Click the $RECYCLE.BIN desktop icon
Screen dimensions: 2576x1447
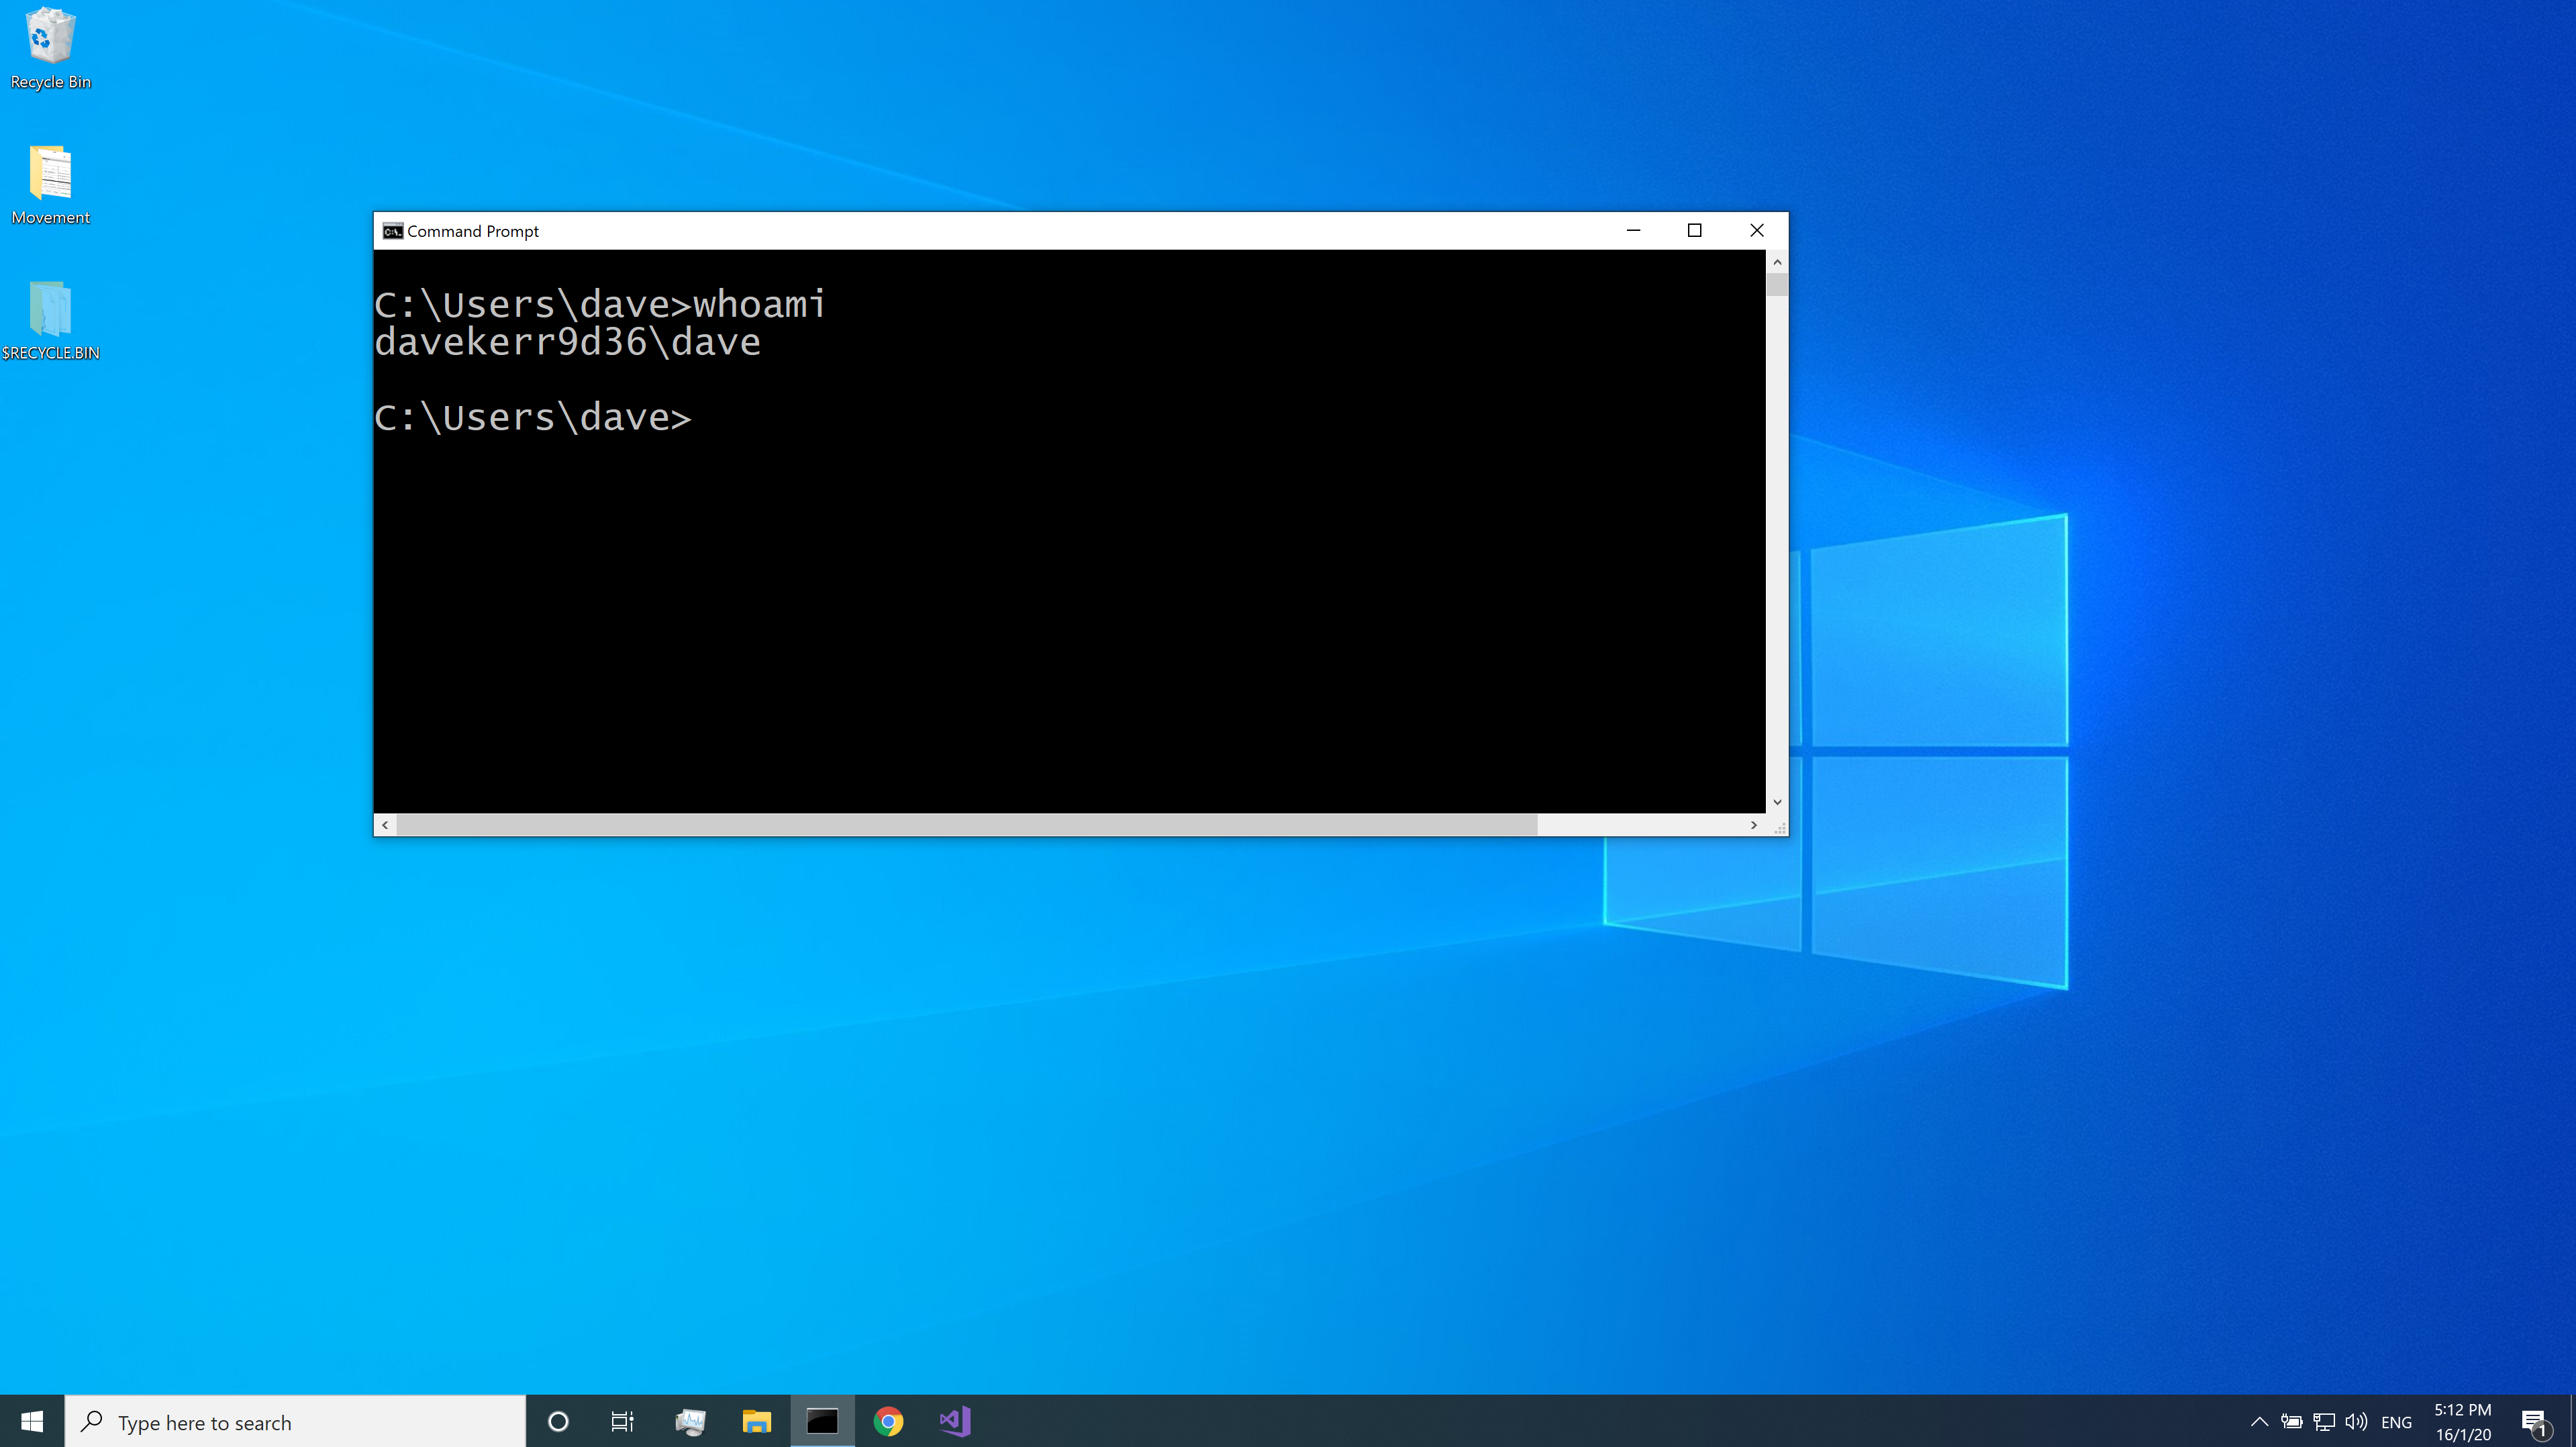click(x=51, y=317)
